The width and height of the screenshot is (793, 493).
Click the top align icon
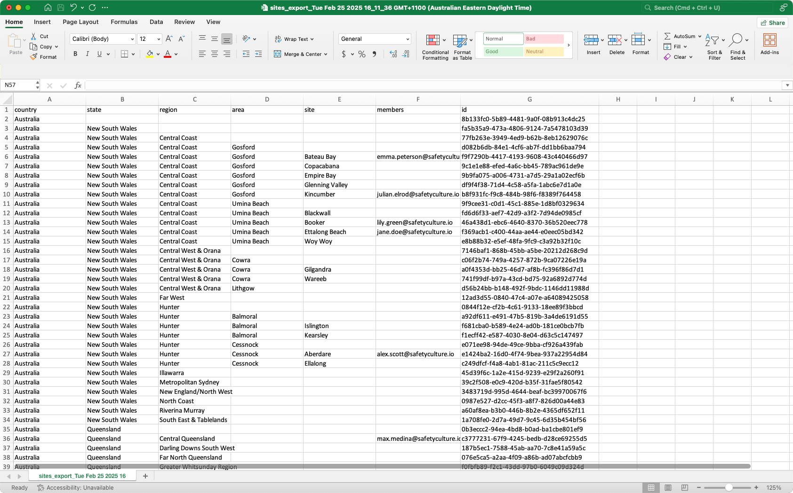click(202, 39)
